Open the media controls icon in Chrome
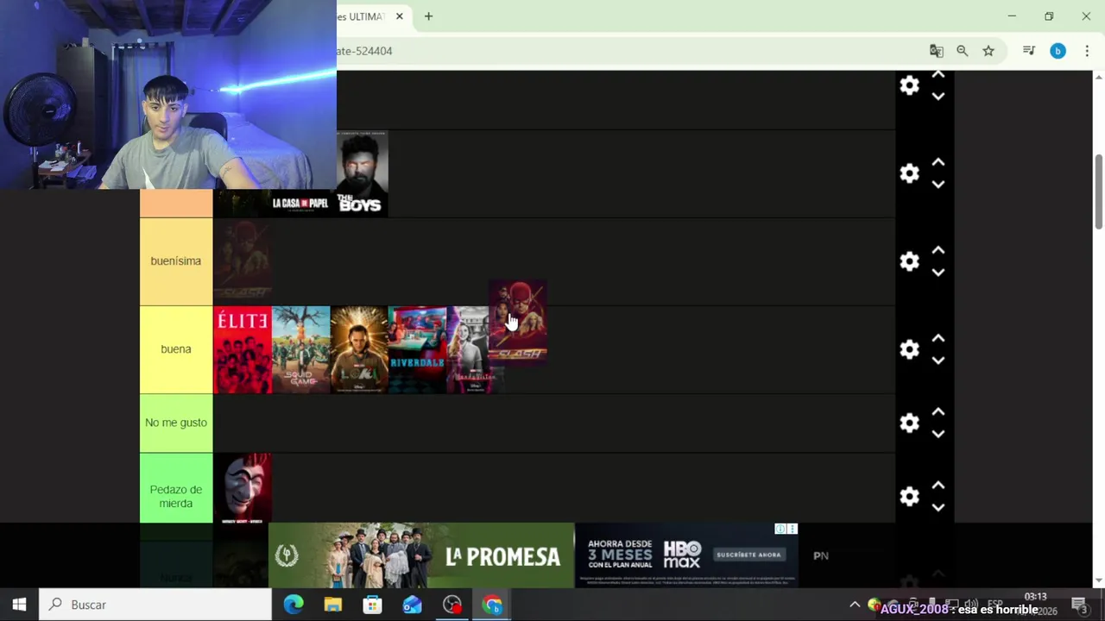1105x621 pixels. (1029, 51)
